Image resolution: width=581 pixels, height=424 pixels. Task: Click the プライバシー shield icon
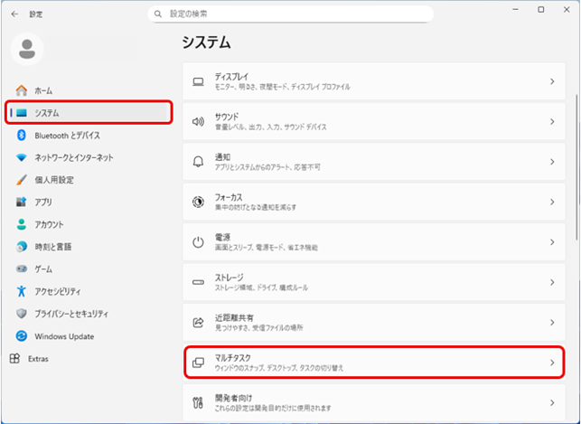[x=22, y=314]
